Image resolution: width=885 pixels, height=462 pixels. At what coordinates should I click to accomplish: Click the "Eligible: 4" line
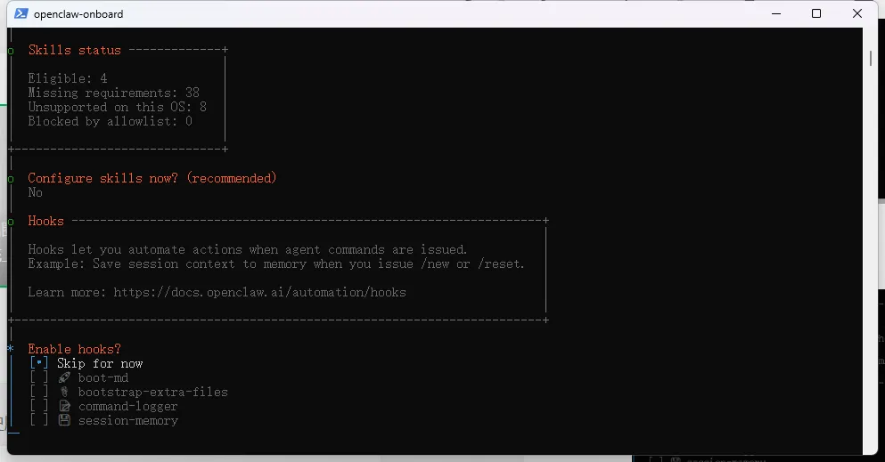68,78
